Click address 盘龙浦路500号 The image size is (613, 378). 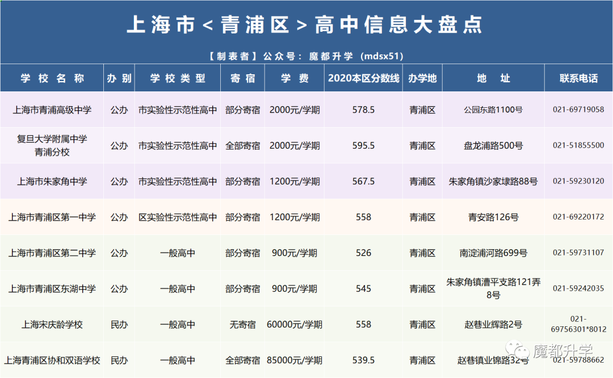[493, 146]
